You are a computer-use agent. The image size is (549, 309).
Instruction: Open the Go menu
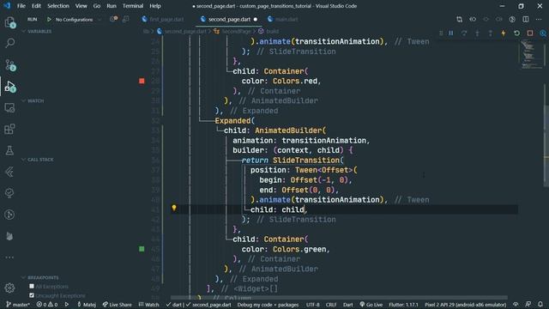pos(97,6)
